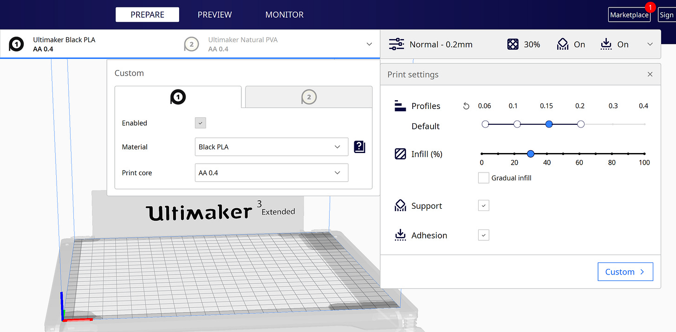Close the Print settings panel
The width and height of the screenshot is (676, 332).
tap(650, 74)
